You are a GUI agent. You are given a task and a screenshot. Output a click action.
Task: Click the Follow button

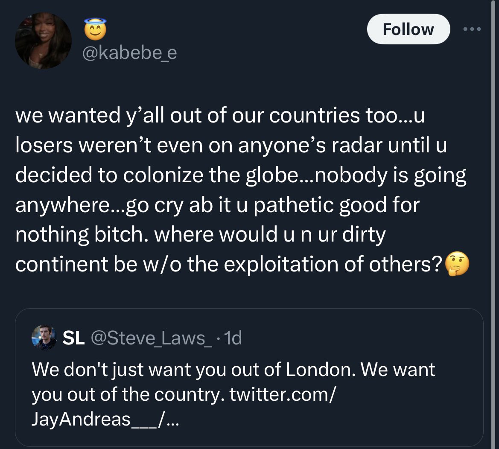tap(408, 29)
